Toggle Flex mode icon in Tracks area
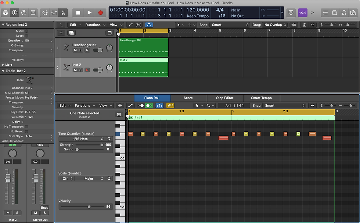 point(139,25)
